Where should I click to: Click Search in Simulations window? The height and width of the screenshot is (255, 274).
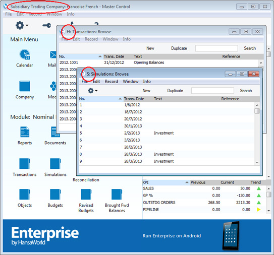tap(246, 91)
